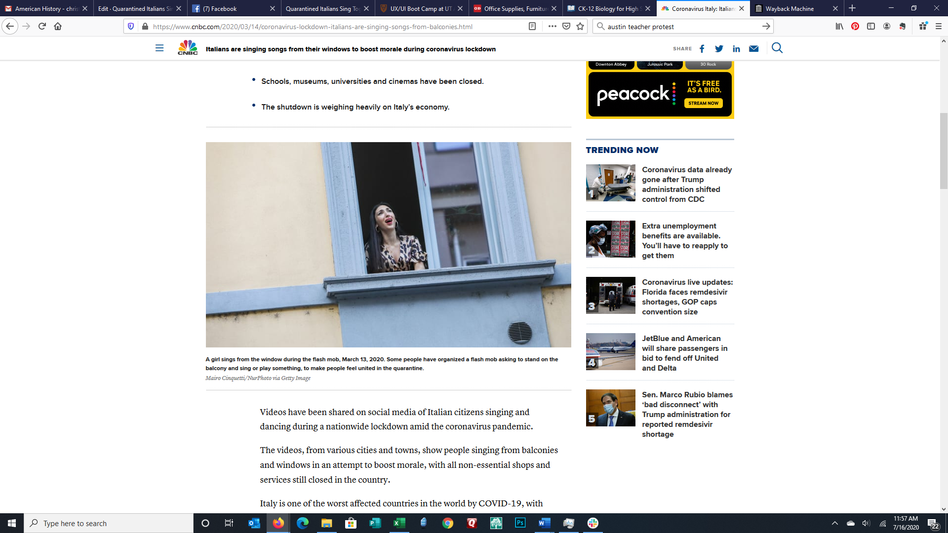
Task: Click Stream Now on Peacock ad
Action: (703, 103)
